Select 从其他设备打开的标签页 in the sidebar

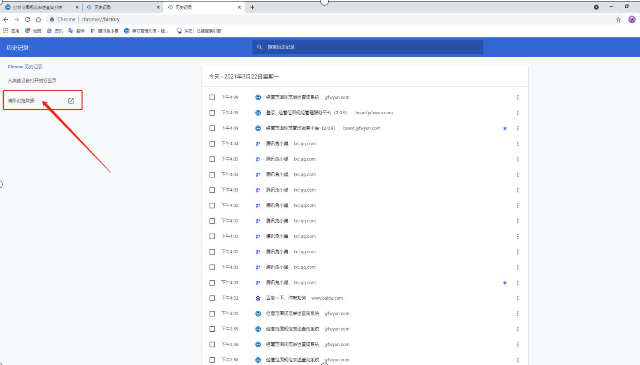coord(32,81)
